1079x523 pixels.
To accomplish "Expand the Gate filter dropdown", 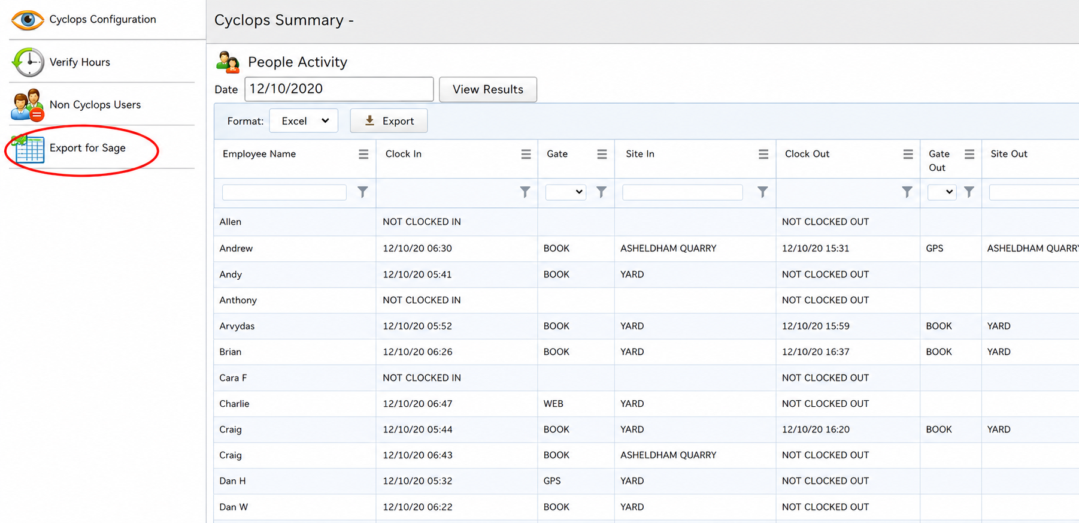I will pos(566,192).
